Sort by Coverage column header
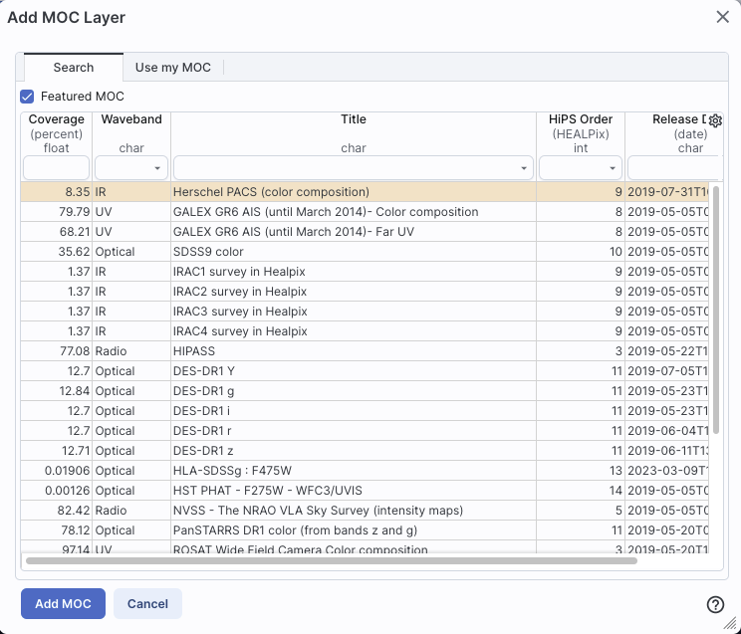741x634 pixels. [56, 119]
